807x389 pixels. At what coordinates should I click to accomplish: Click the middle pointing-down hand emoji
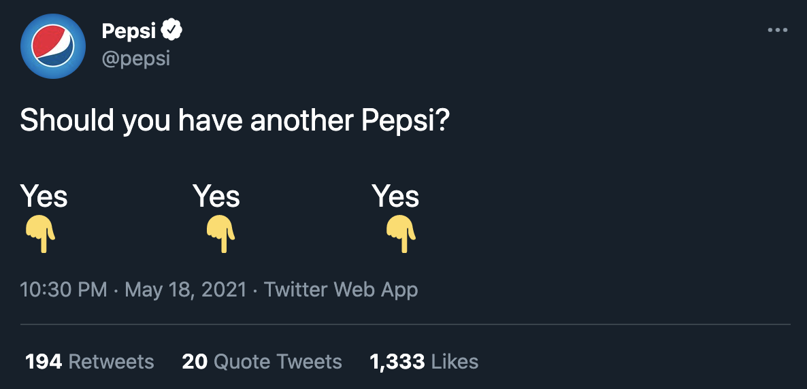[220, 234]
